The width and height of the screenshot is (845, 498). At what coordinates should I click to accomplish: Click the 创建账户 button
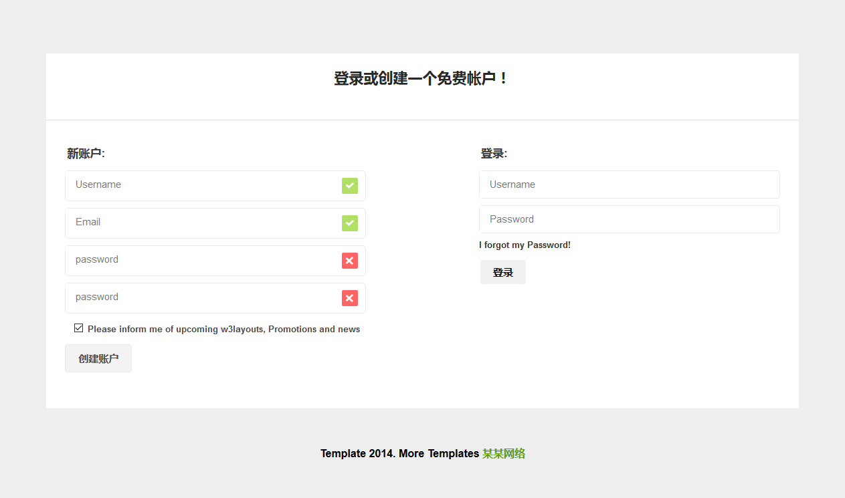[98, 358]
